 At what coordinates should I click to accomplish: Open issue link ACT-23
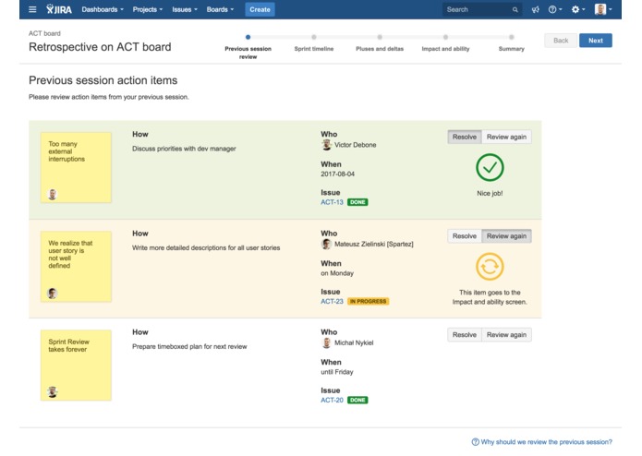(332, 302)
